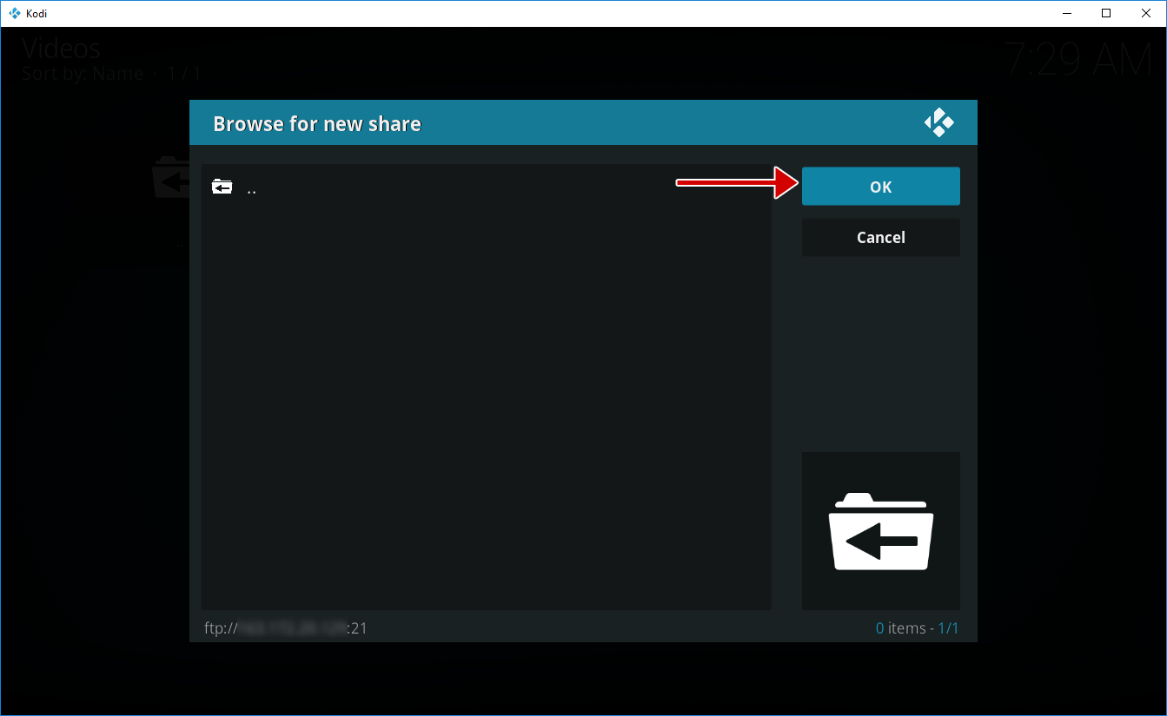The width and height of the screenshot is (1167, 716).
Task: Click the 7:29 AM clock display
Action: click(1077, 60)
